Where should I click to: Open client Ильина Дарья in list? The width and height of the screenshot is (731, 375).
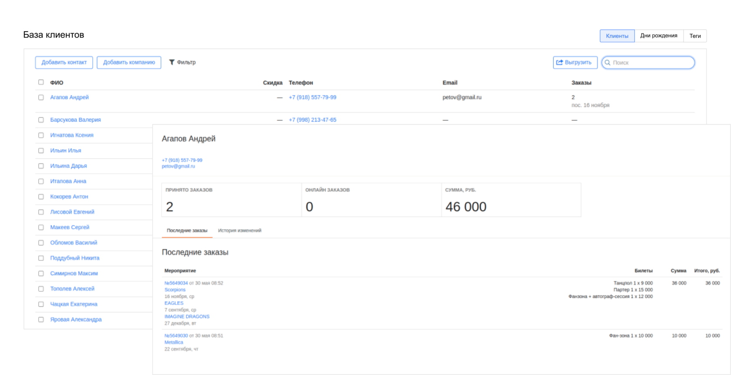pyautogui.click(x=68, y=166)
